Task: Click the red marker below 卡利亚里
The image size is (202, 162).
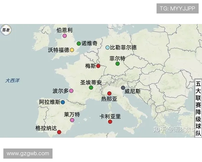Action: [x=110, y=122]
